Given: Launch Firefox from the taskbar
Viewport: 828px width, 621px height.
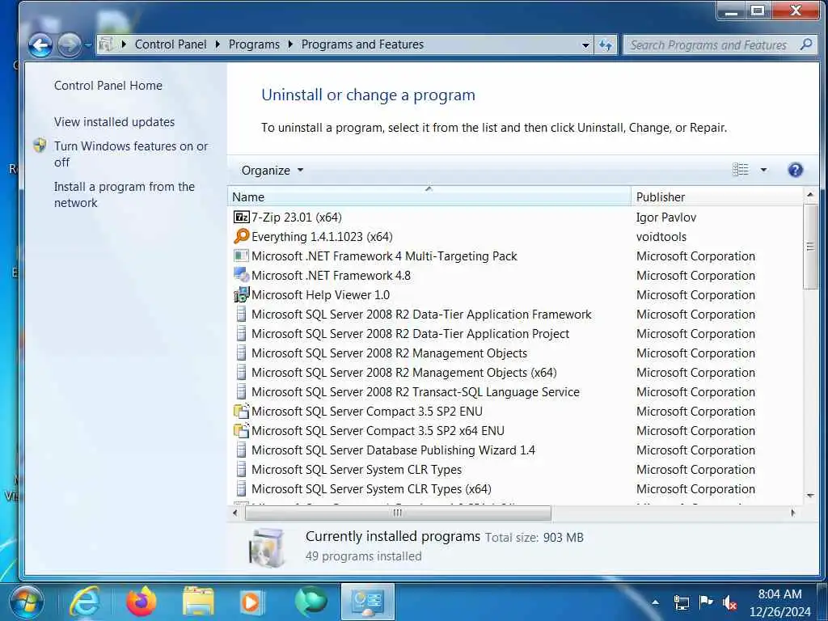Looking at the screenshot, I should pyautogui.click(x=141, y=602).
